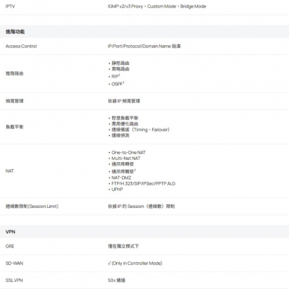This screenshot has width=289, height=289.
Task: Select the '依據 IP 頻寬管理' value
Action: point(124,101)
